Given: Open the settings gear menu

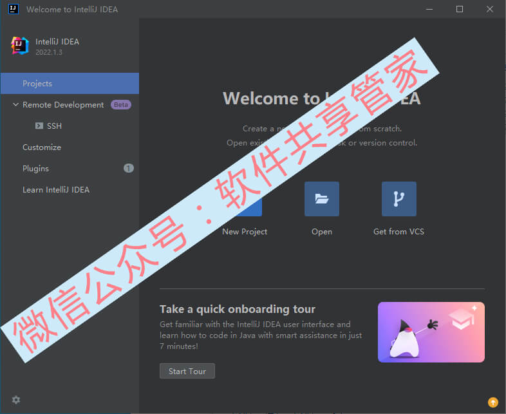Looking at the screenshot, I should (x=16, y=400).
